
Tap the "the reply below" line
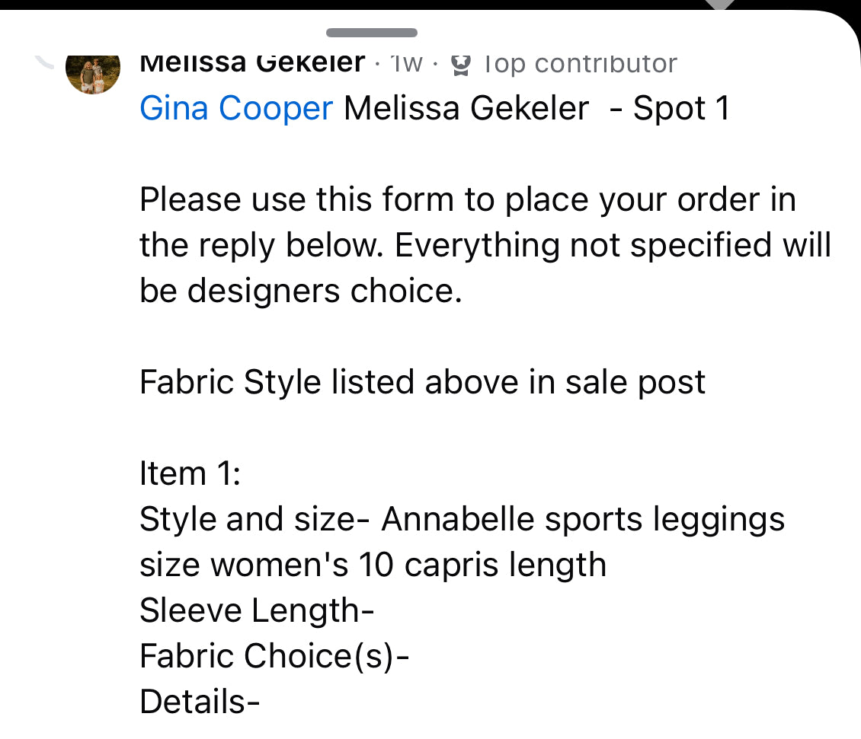click(x=485, y=246)
